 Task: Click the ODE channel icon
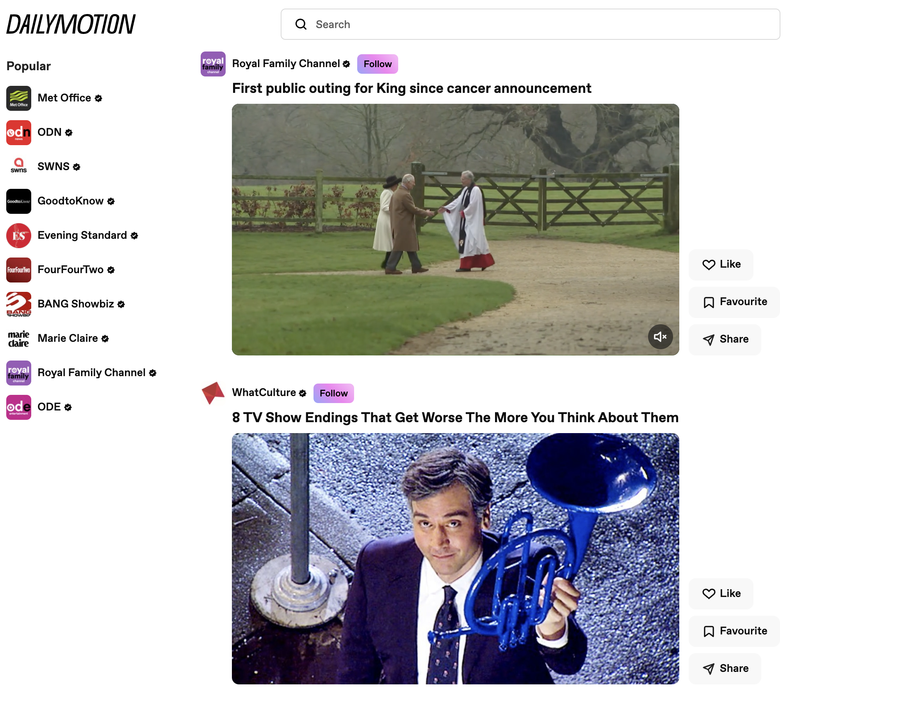[x=18, y=407]
